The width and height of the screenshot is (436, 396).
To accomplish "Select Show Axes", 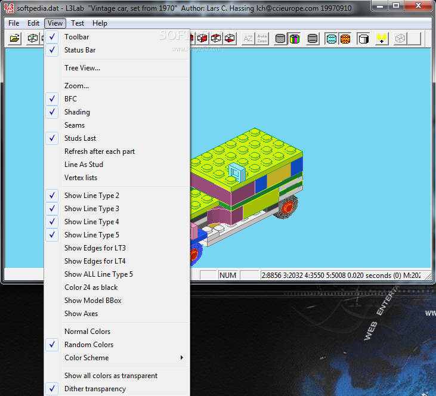I will click(117, 314).
